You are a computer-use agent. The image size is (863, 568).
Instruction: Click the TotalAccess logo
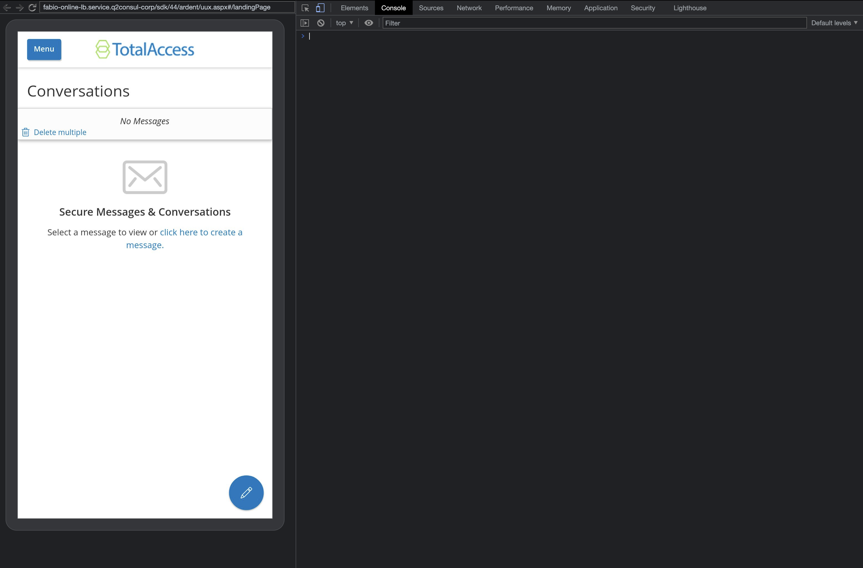coord(145,49)
